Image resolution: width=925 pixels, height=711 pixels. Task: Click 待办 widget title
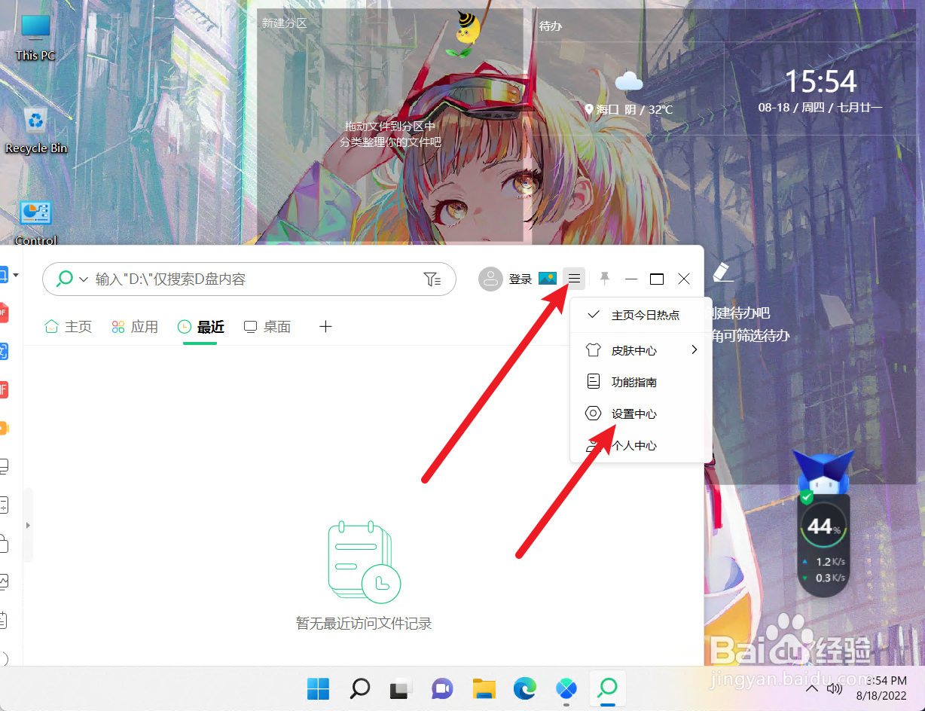tap(551, 26)
